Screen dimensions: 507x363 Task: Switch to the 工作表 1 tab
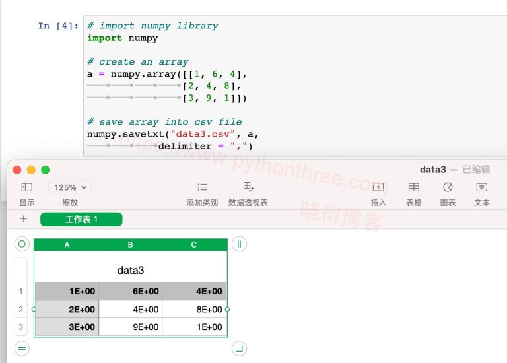[x=81, y=219]
